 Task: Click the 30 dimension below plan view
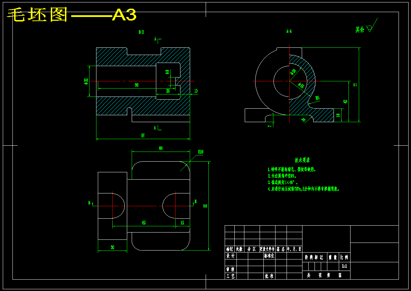(112, 247)
